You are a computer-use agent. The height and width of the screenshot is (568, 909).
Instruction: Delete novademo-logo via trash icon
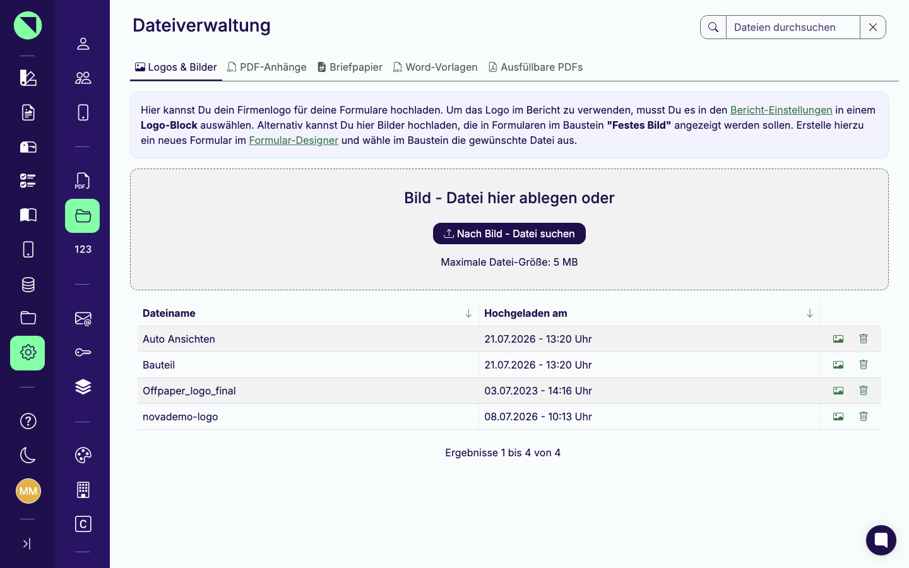click(x=864, y=417)
